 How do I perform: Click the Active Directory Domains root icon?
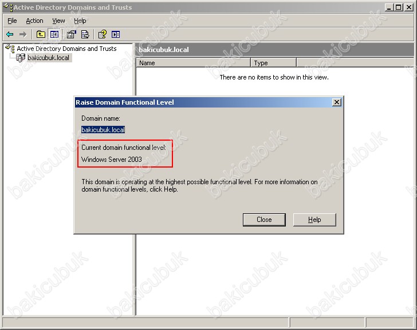pos(10,48)
